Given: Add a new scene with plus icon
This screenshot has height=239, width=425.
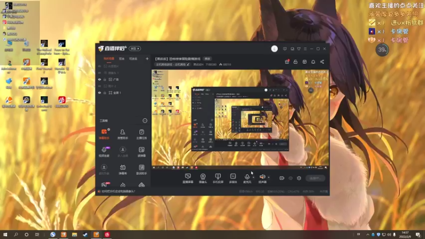Looking at the screenshot, I should 147,58.
